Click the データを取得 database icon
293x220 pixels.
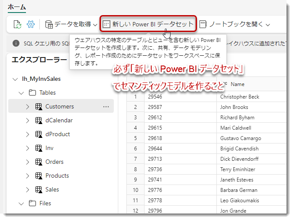(x=49, y=25)
